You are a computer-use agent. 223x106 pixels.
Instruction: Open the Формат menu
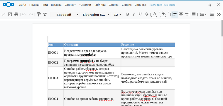[x=70, y=5]
